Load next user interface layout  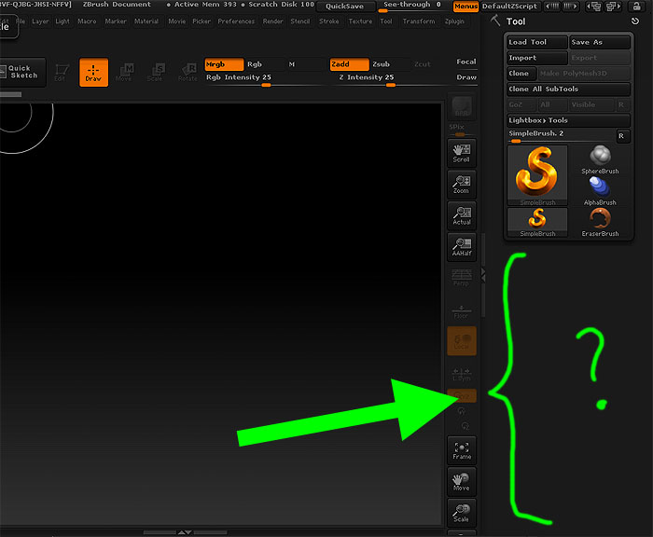(x=613, y=7)
